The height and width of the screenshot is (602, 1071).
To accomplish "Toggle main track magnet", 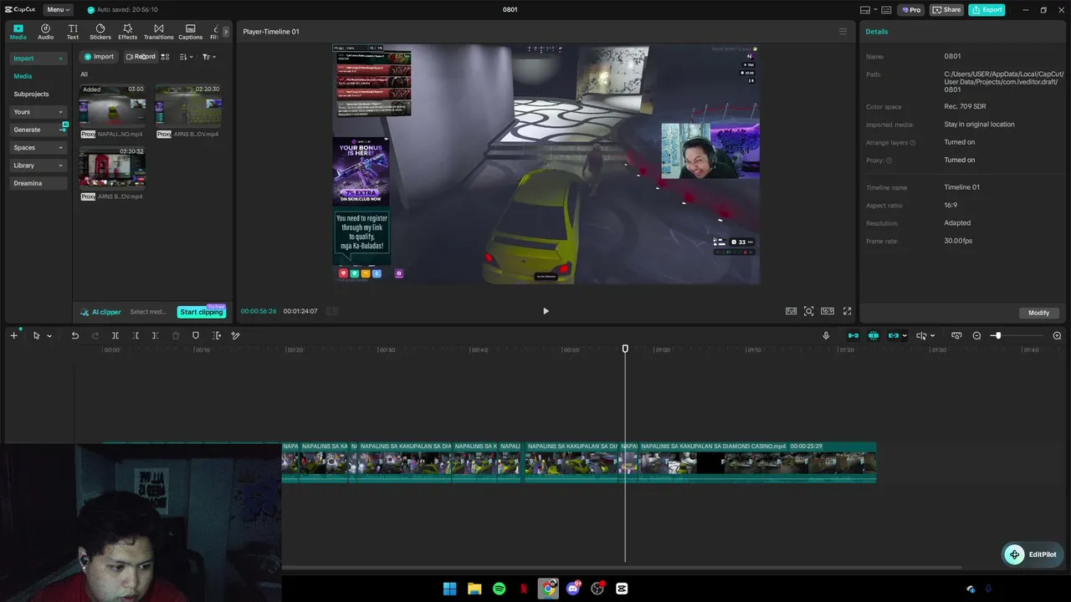I will tap(853, 335).
